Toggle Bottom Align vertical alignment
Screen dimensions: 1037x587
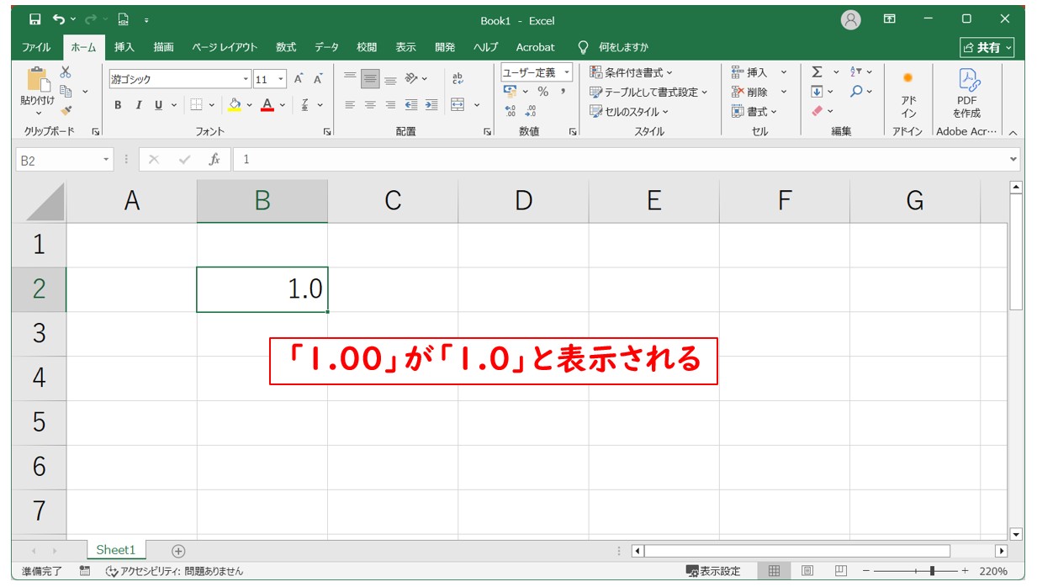(390, 79)
